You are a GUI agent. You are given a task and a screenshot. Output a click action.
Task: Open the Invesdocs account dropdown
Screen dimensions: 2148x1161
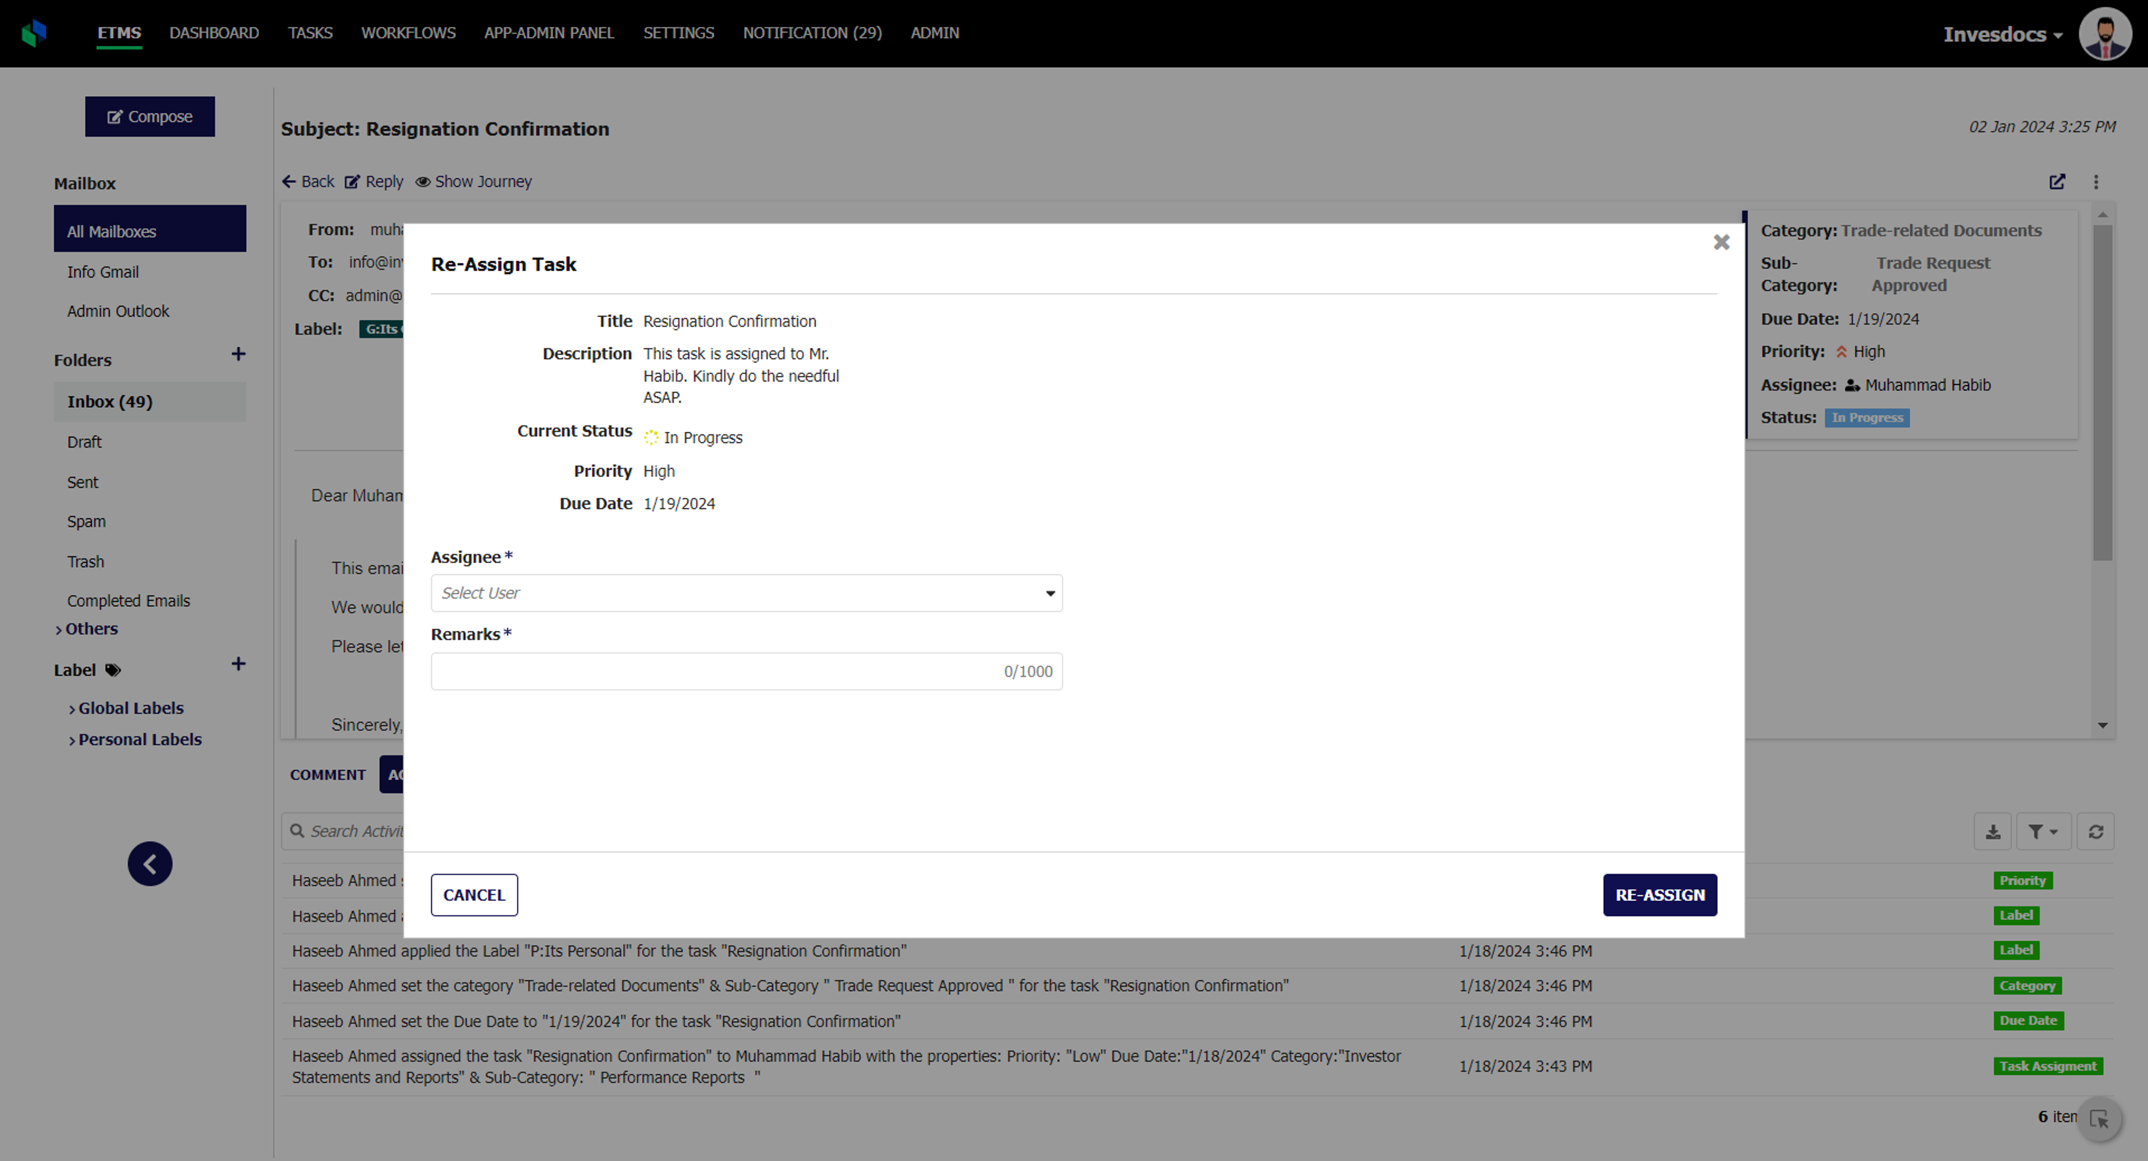click(x=2003, y=34)
